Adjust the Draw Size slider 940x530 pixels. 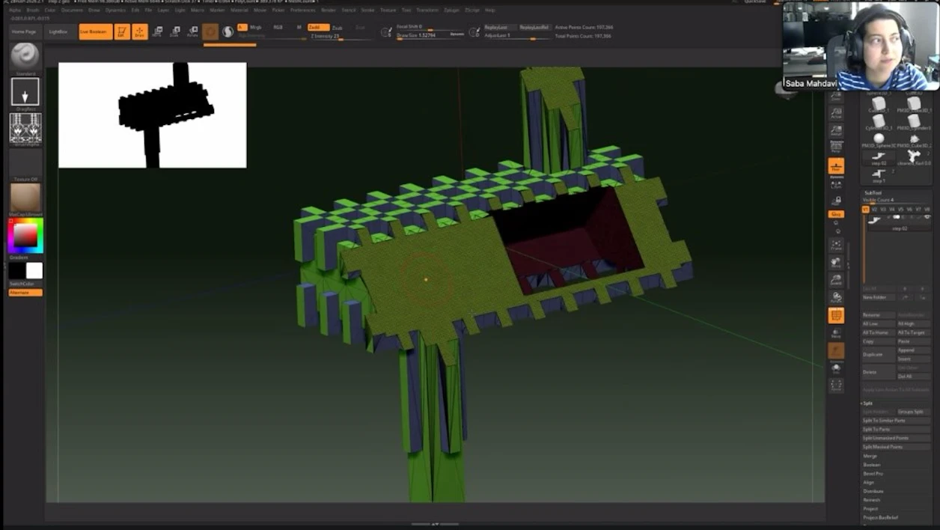click(x=430, y=35)
